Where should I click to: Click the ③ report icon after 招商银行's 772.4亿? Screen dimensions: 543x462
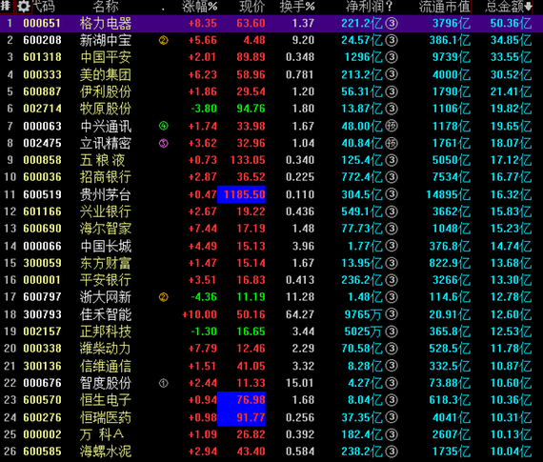392,177
